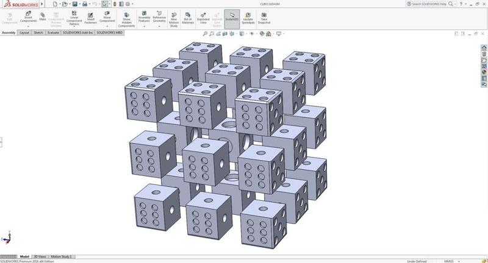
Task: Create a New Motion Study
Action: (174, 20)
